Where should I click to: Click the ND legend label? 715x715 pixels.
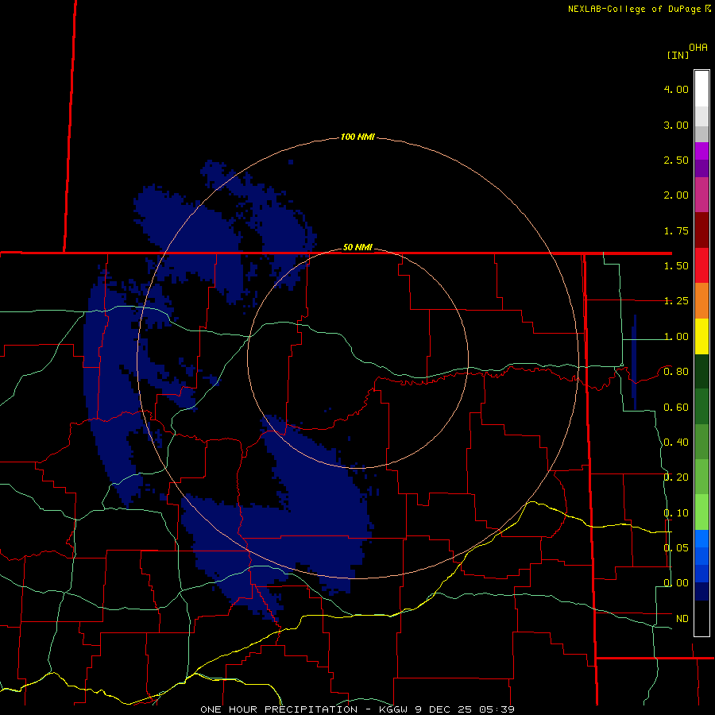[682, 619]
